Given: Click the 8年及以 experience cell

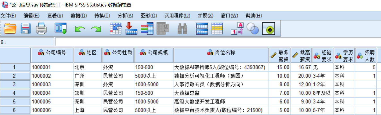Looking at the screenshot, I should coord(323,93).
